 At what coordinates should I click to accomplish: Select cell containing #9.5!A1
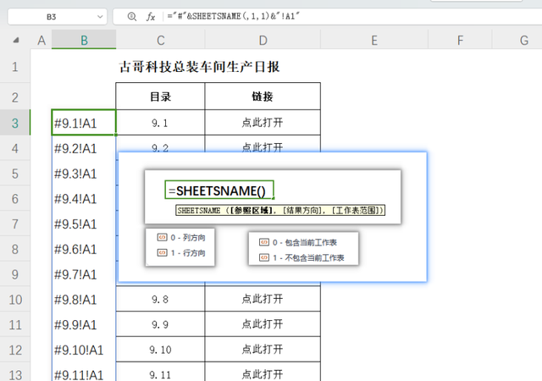tap(84, 224)
